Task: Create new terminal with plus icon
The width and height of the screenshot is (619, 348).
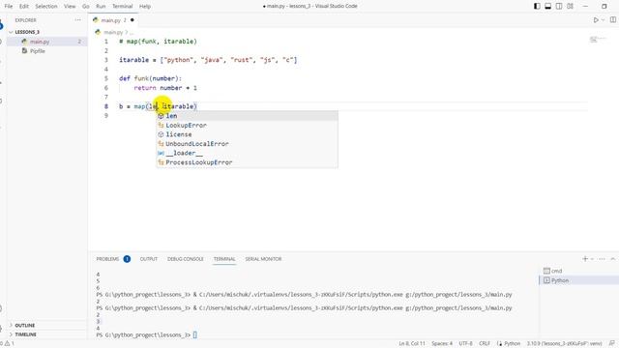Action: 585,259
